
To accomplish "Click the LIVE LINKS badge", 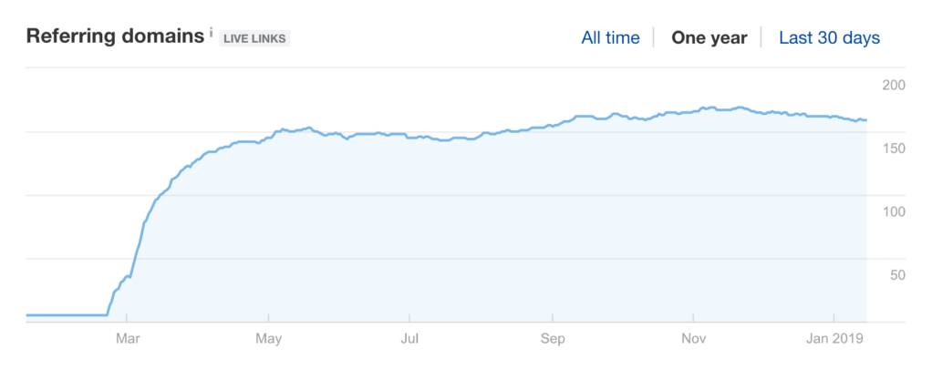I will coord(254,38).
